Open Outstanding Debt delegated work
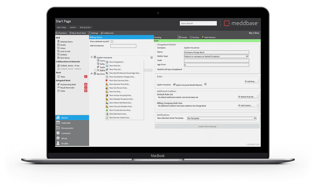319x188 pixels. point(68,84)
